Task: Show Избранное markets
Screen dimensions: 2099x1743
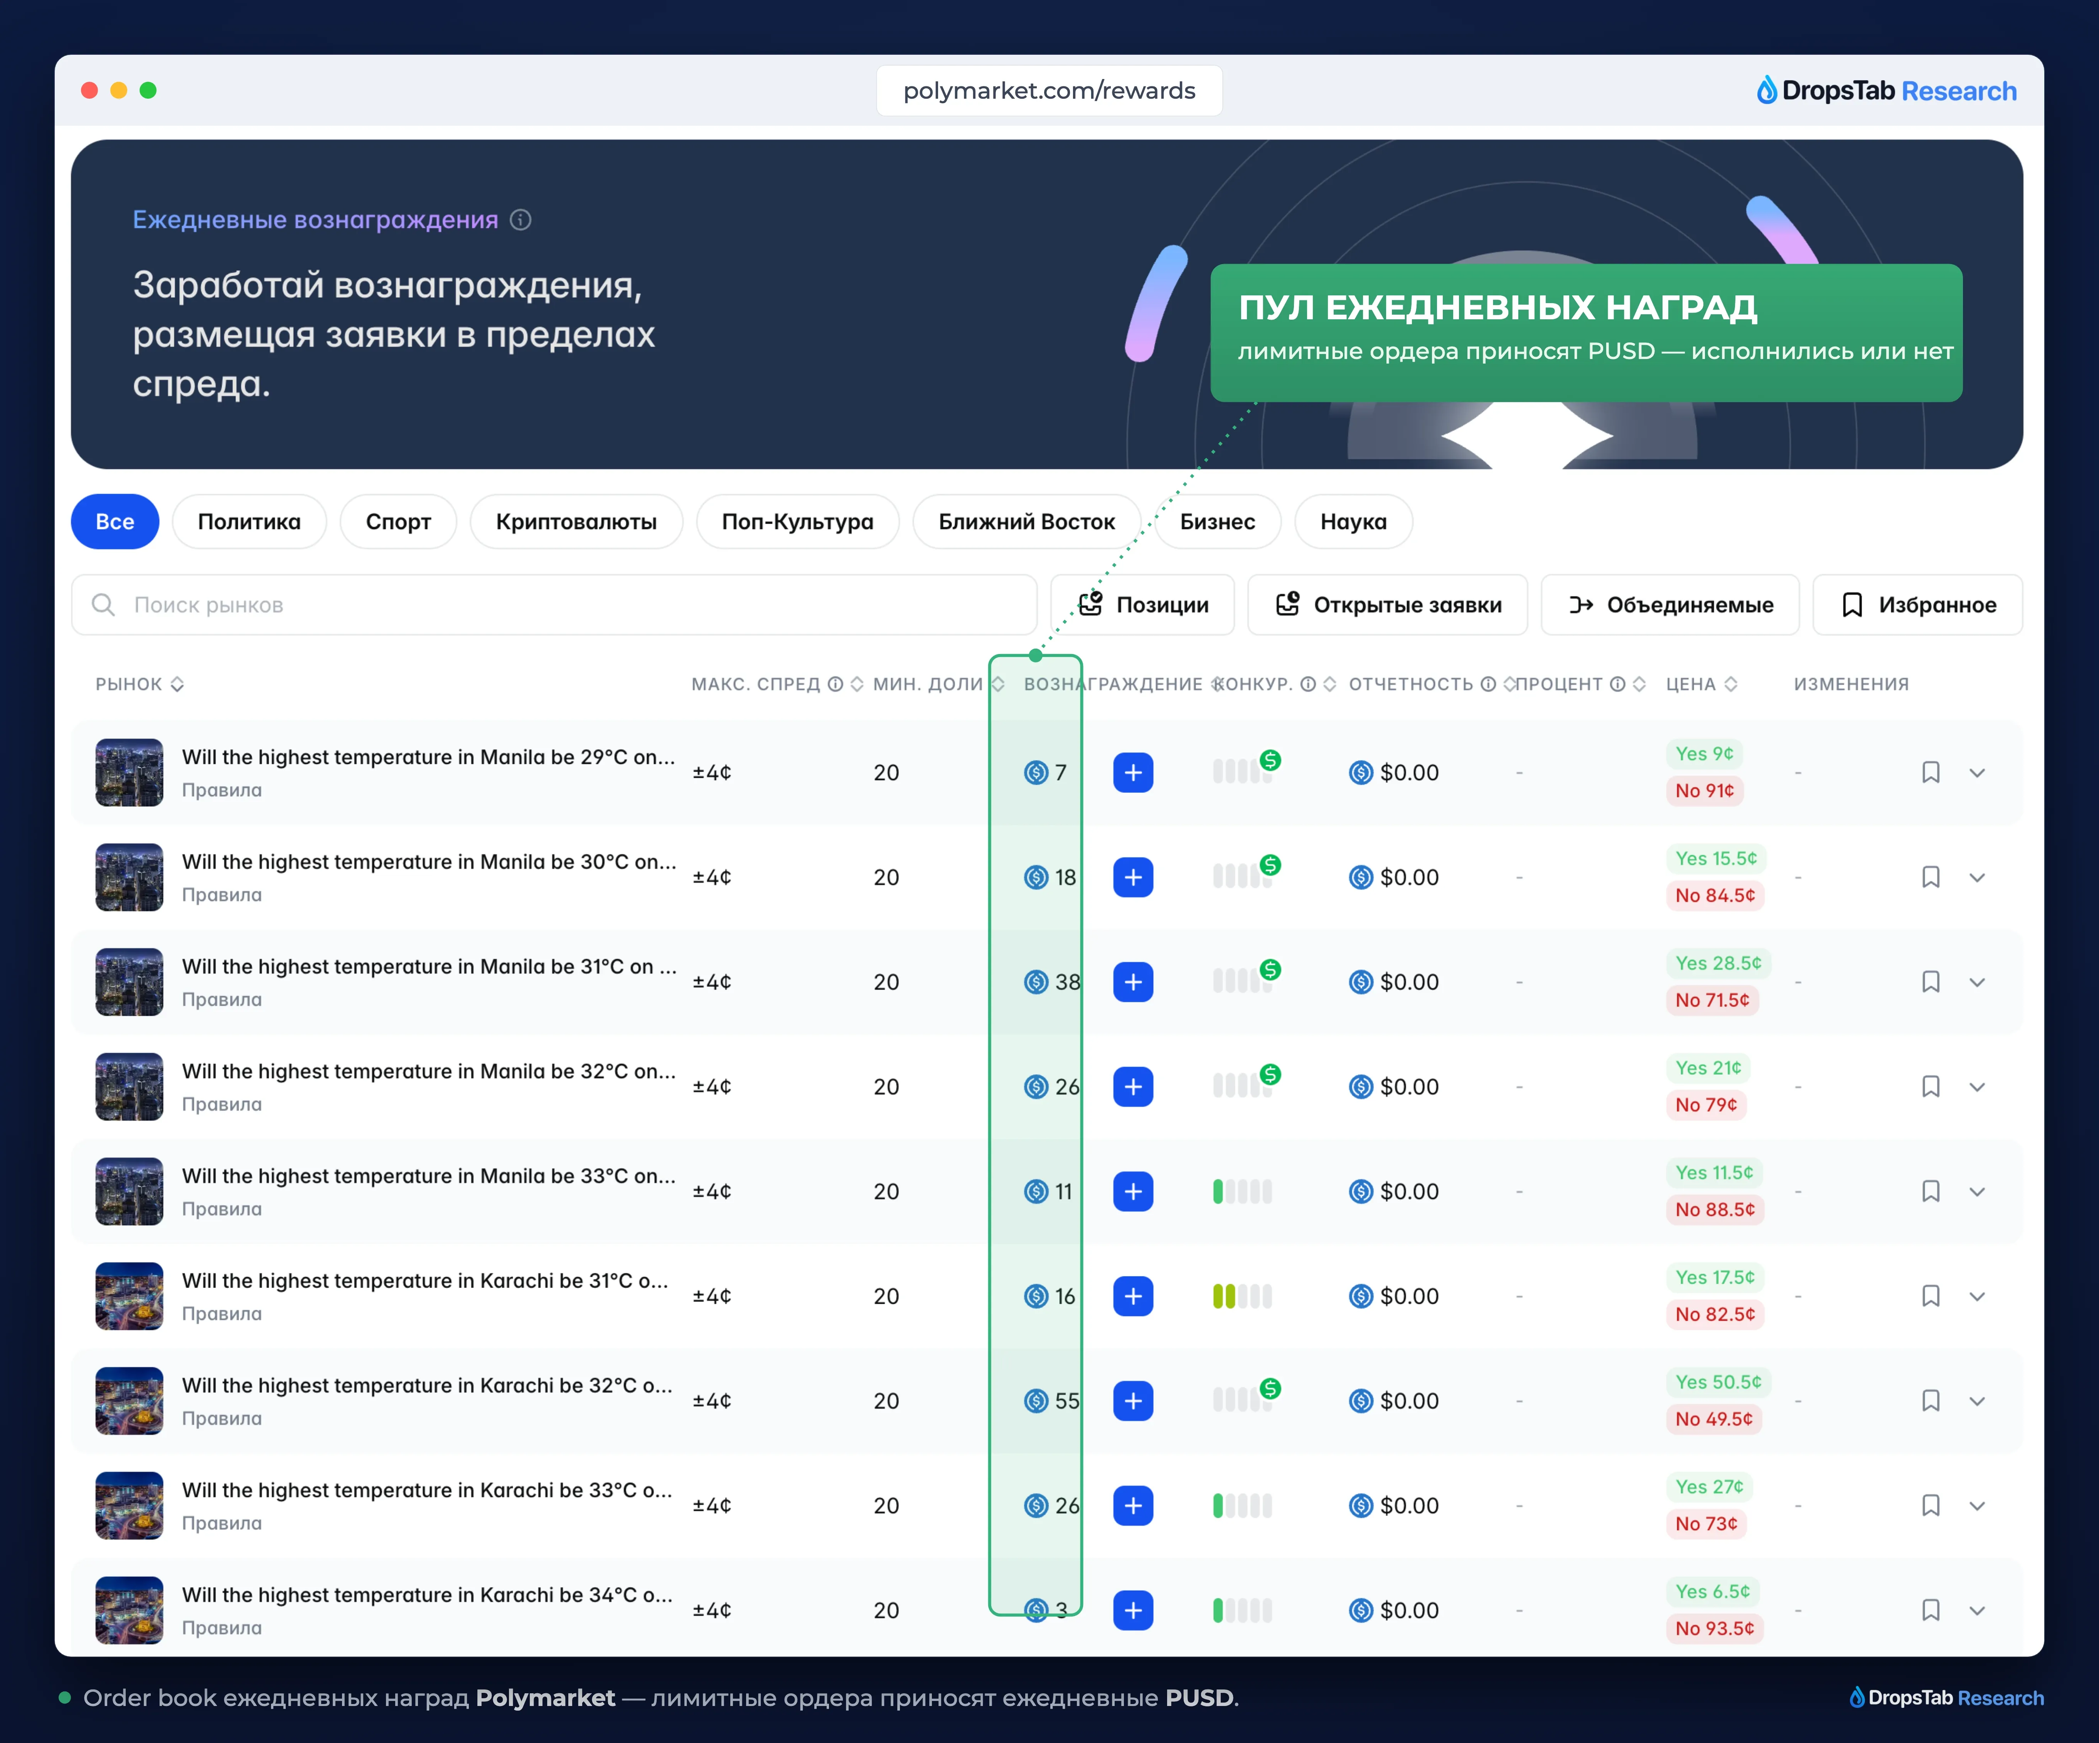Action: tap(1918, 605)
